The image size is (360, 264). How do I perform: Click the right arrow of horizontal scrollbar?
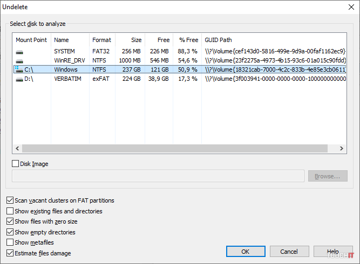[342, 149]
